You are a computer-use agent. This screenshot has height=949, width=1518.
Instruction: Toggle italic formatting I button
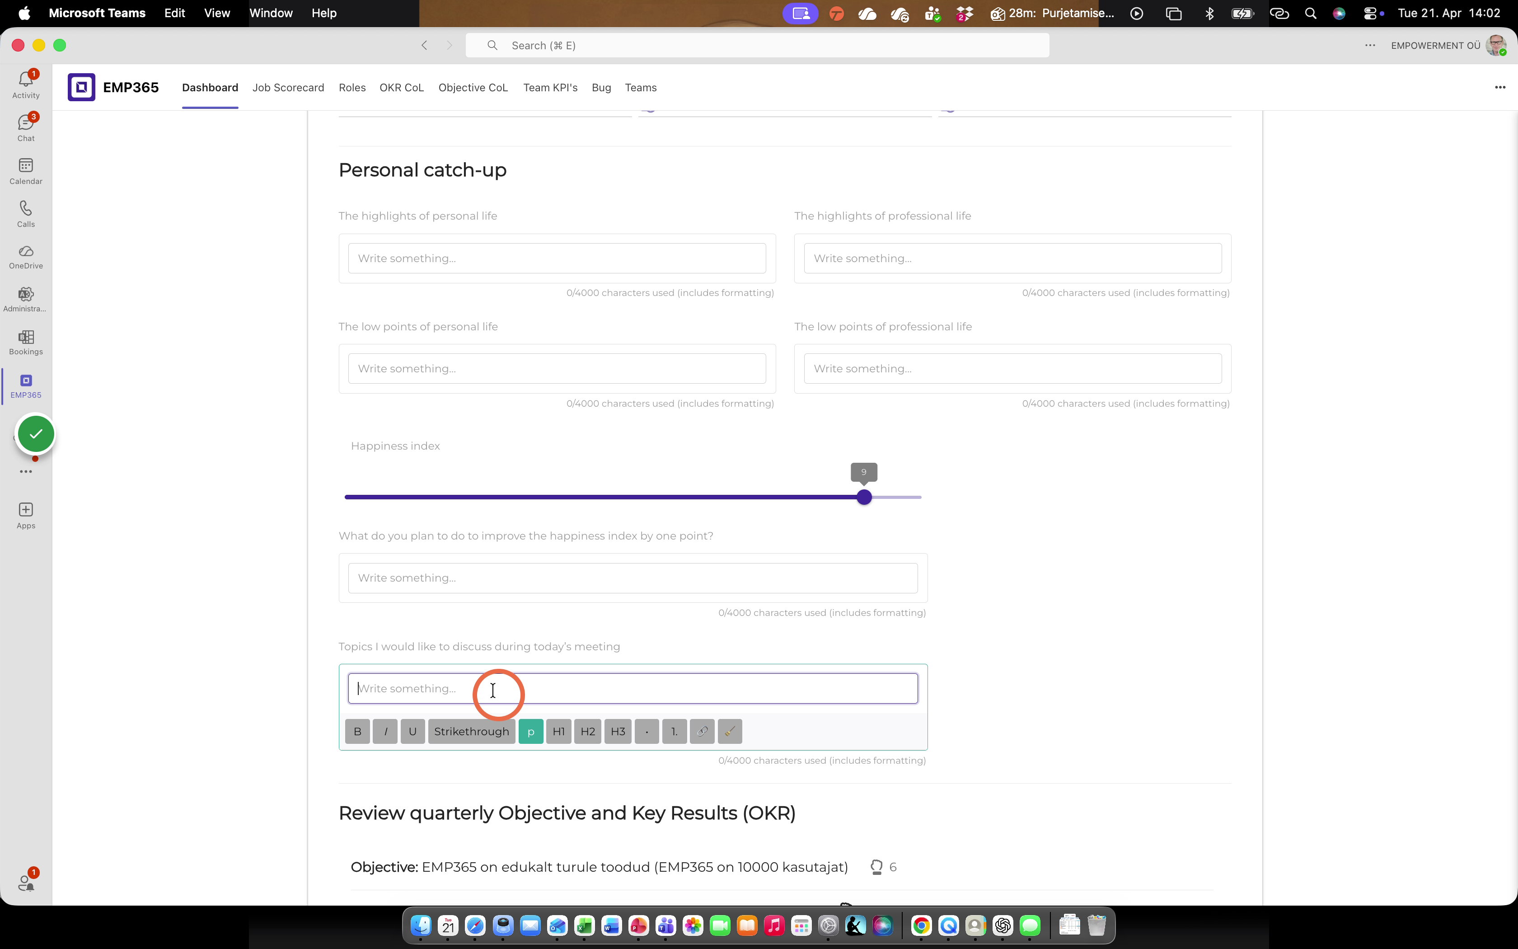click(x=385, y=731)
